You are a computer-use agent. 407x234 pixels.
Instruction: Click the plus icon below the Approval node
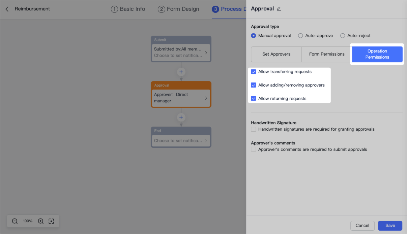pos(181,117)
